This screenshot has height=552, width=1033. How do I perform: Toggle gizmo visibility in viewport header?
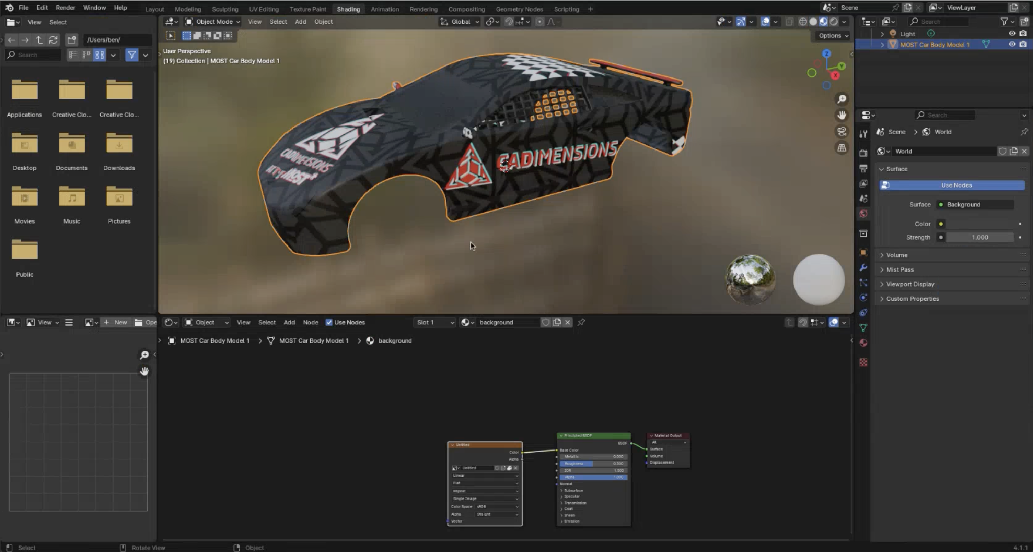tap(741, 22)
